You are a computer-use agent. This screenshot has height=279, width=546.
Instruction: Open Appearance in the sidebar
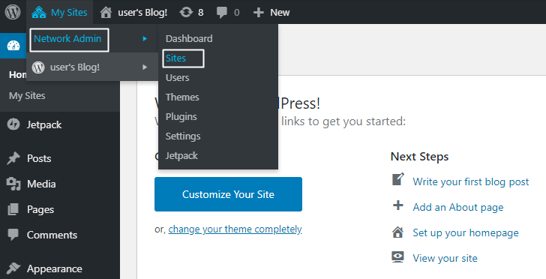click(55, 269)
